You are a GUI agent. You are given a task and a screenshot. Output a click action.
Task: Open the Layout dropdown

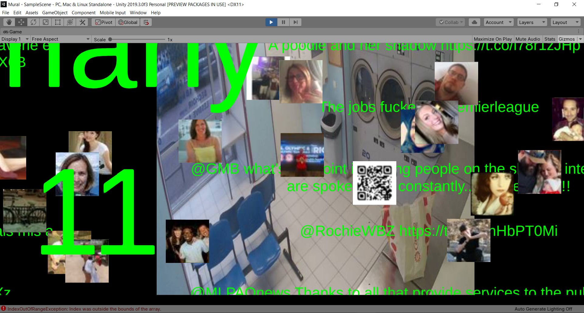coord(565,22)
